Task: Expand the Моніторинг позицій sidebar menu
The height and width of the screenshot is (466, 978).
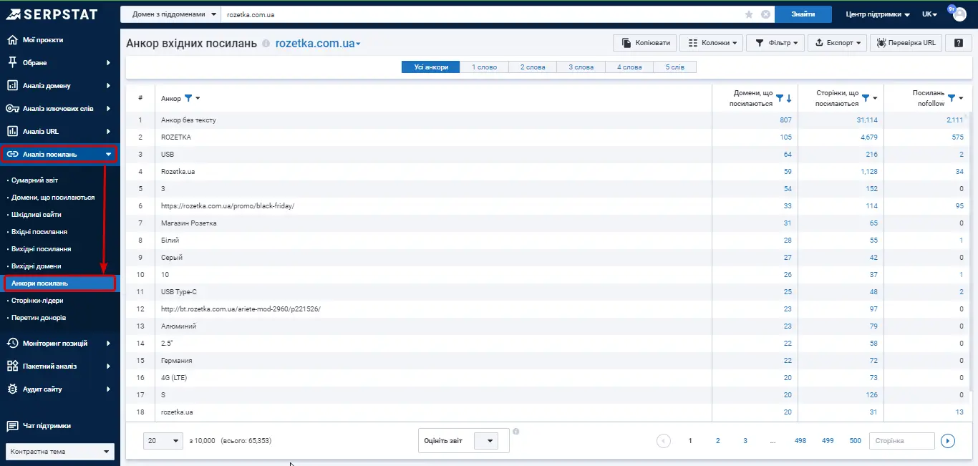Action: click(60, 344)
